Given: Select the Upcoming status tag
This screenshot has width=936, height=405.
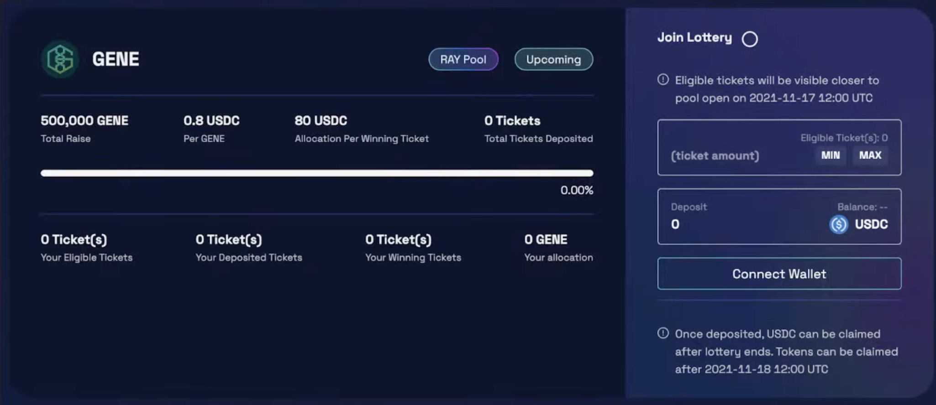Looking at the screenshot, I should (553, 59).
